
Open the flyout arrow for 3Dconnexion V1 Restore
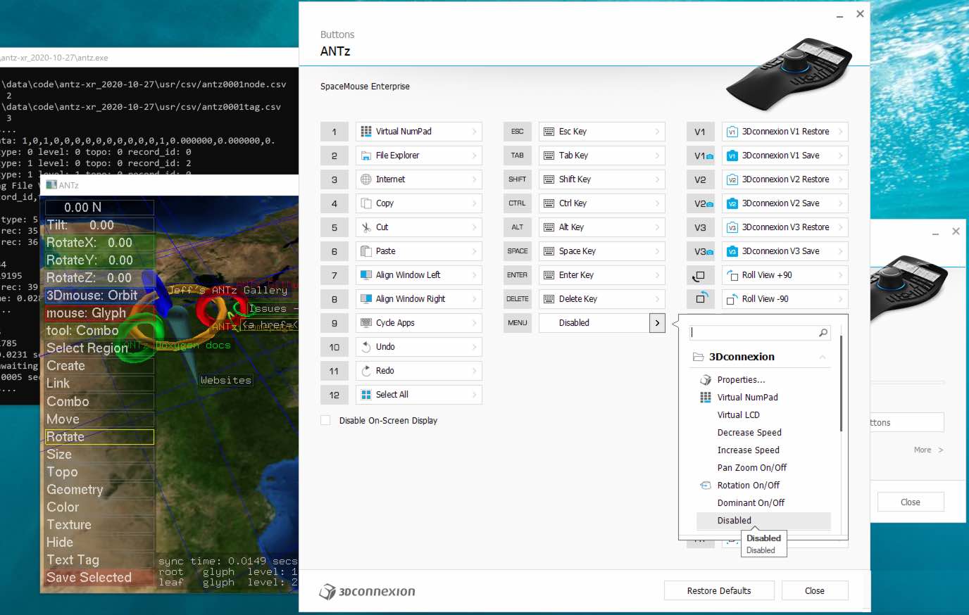[x=841, y=132]
